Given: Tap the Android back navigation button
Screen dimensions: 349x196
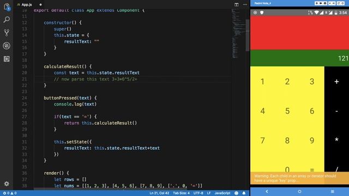Looking at the screenshot, I should [267, 191].
